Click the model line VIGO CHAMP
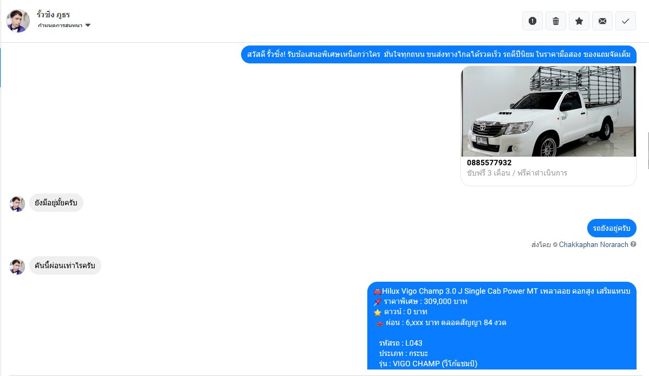The height and width of the screenshot is (376, 649). [428, 364]
